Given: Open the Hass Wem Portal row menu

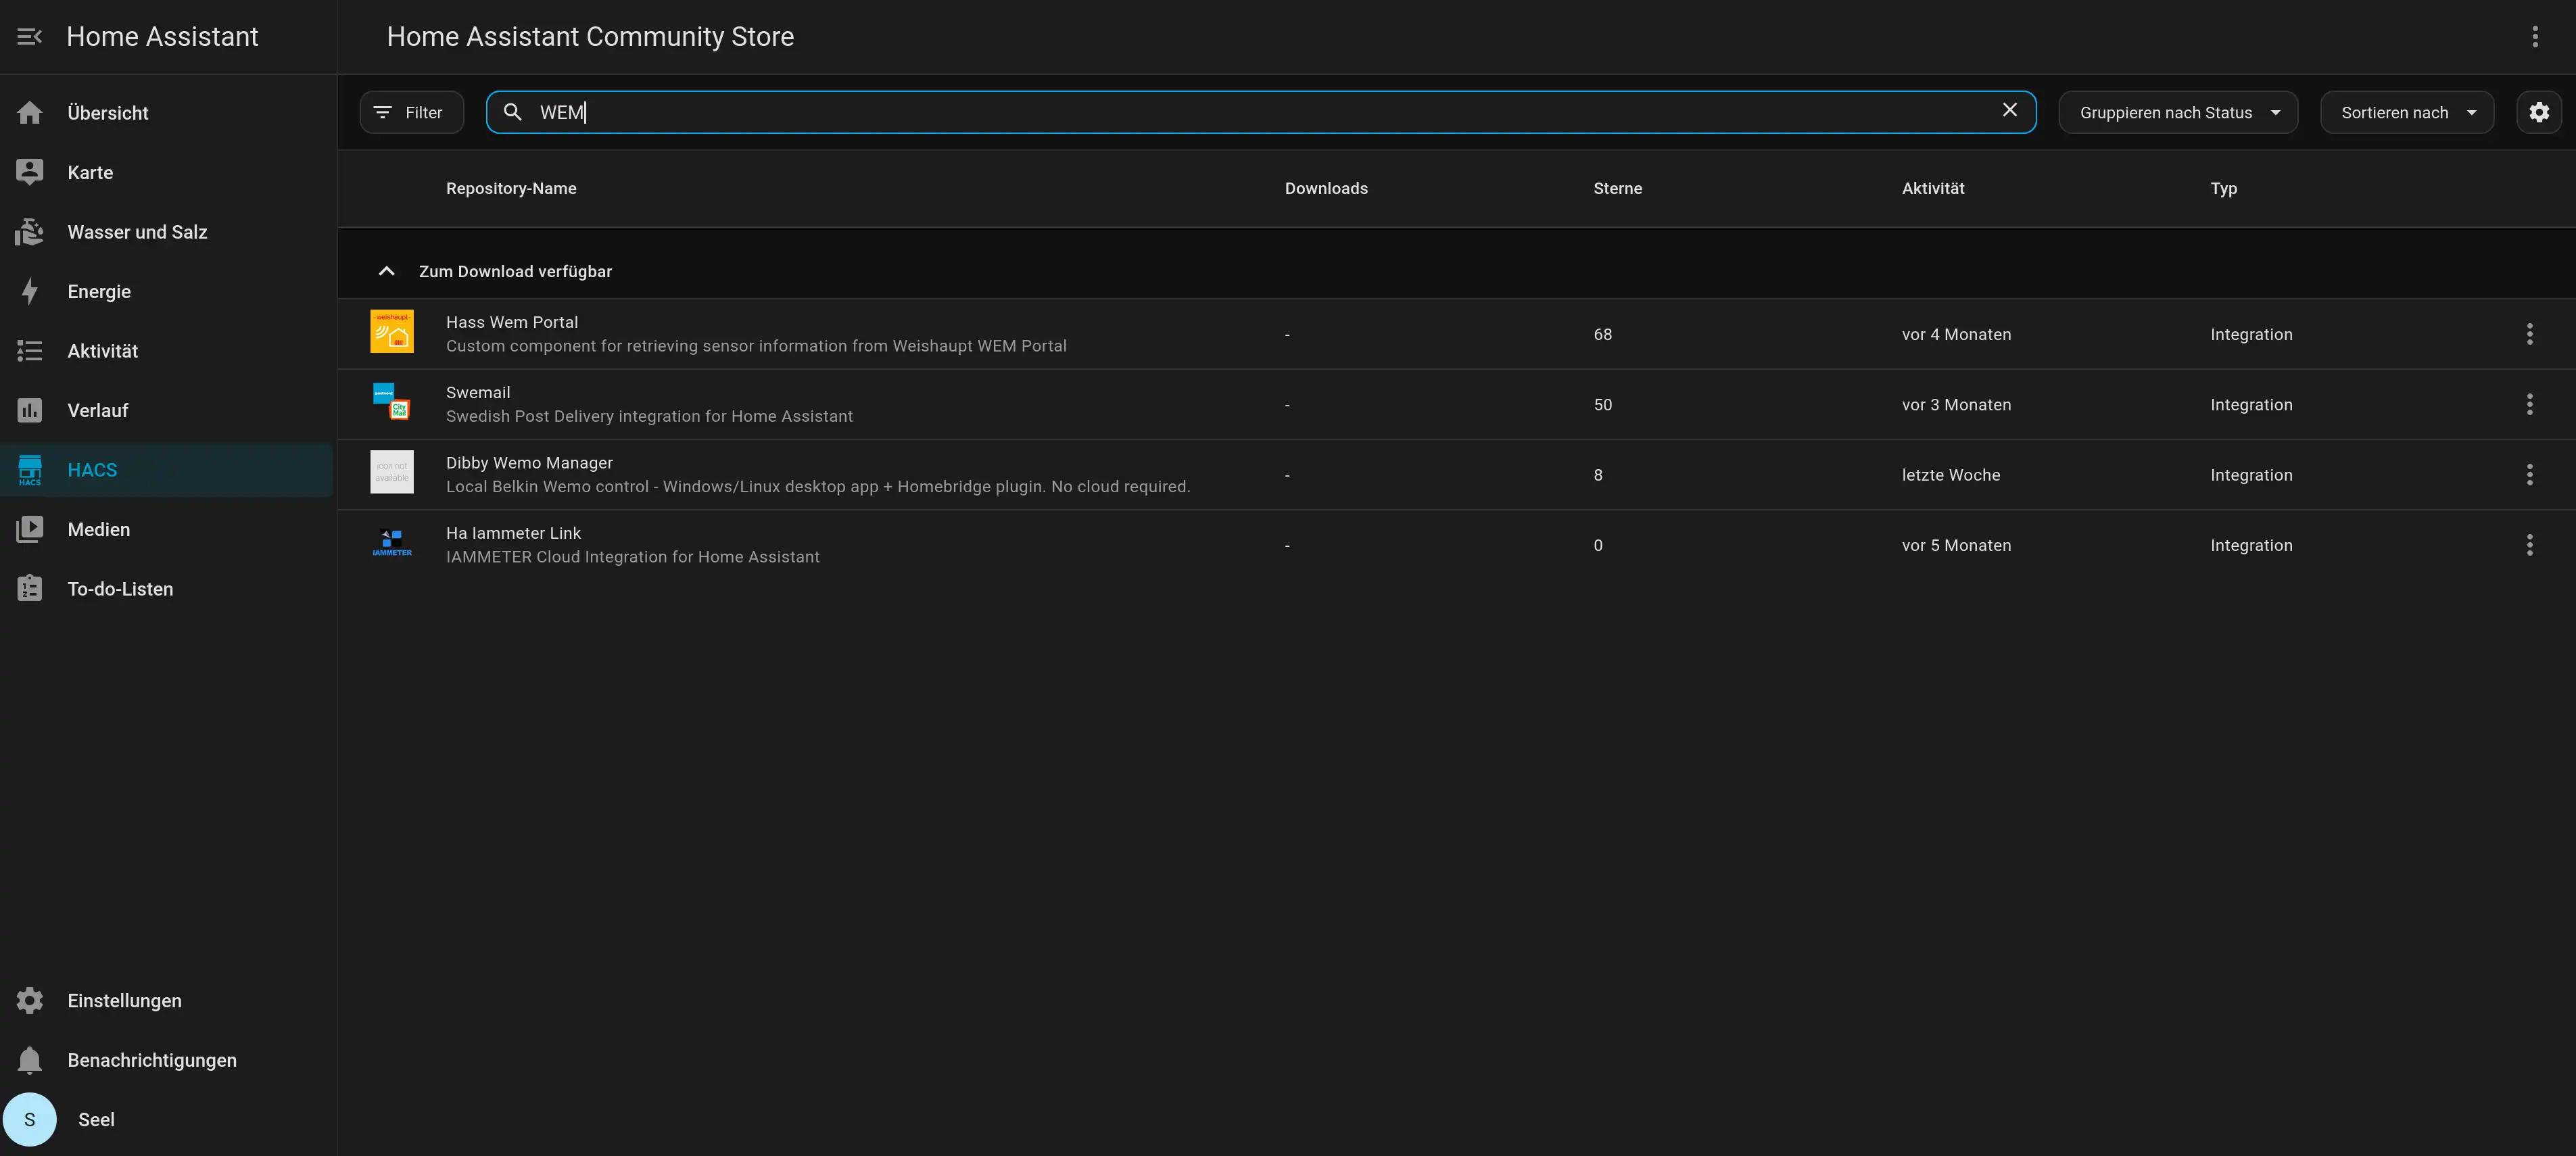Looking at the screenshot, I should point(2530,334).
